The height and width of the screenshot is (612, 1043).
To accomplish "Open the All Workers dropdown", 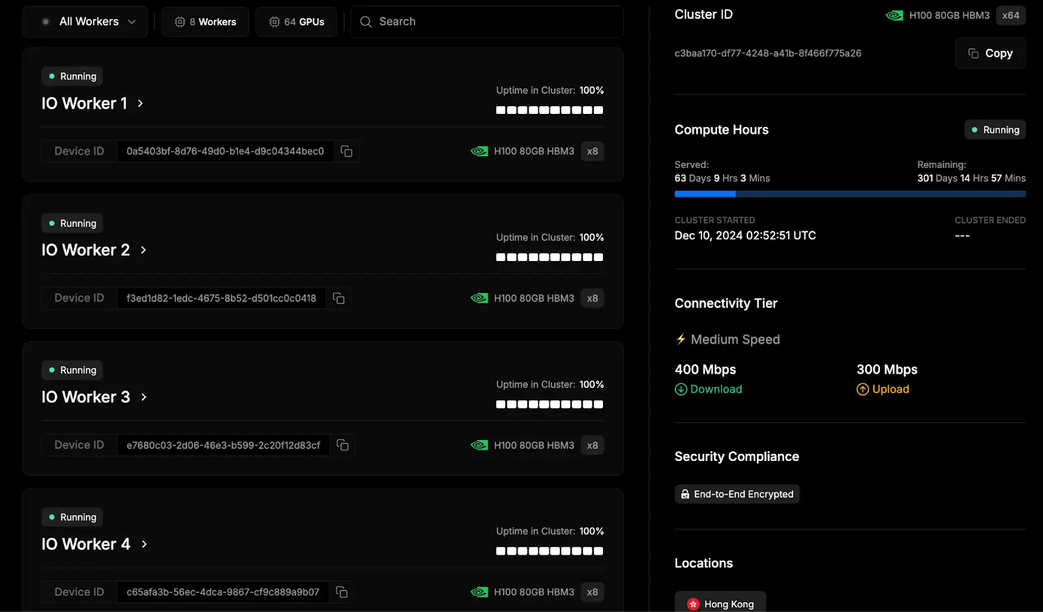I will 85,21.
